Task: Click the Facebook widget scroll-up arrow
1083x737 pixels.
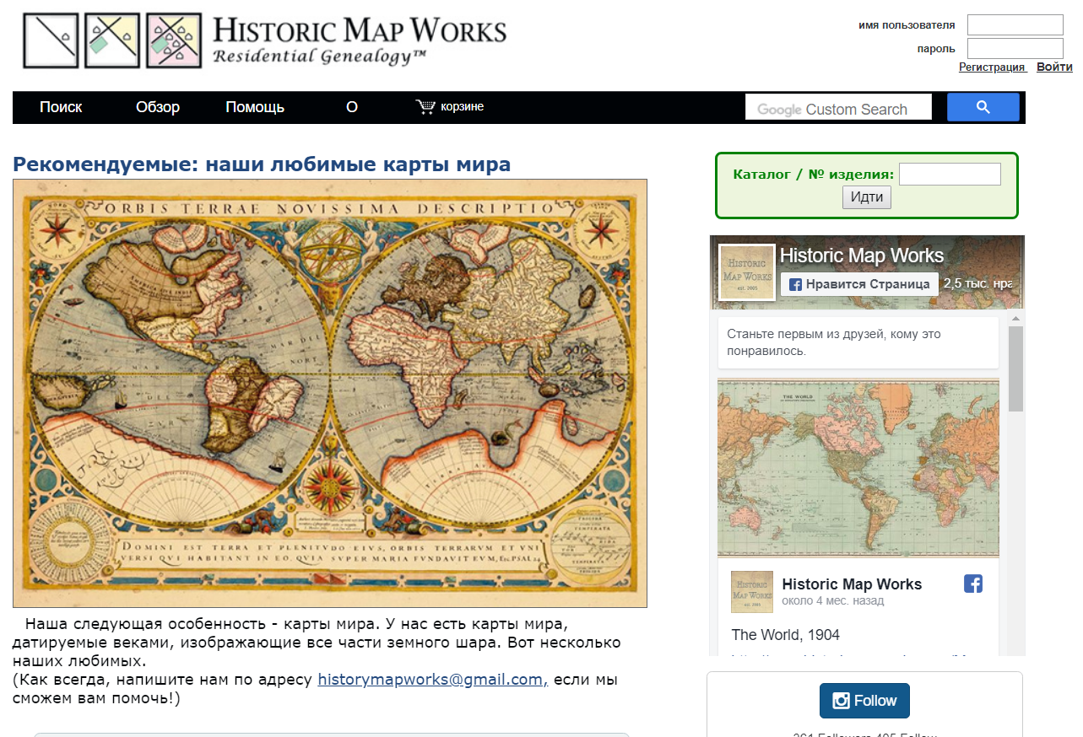Action: tap(1016, 318)
